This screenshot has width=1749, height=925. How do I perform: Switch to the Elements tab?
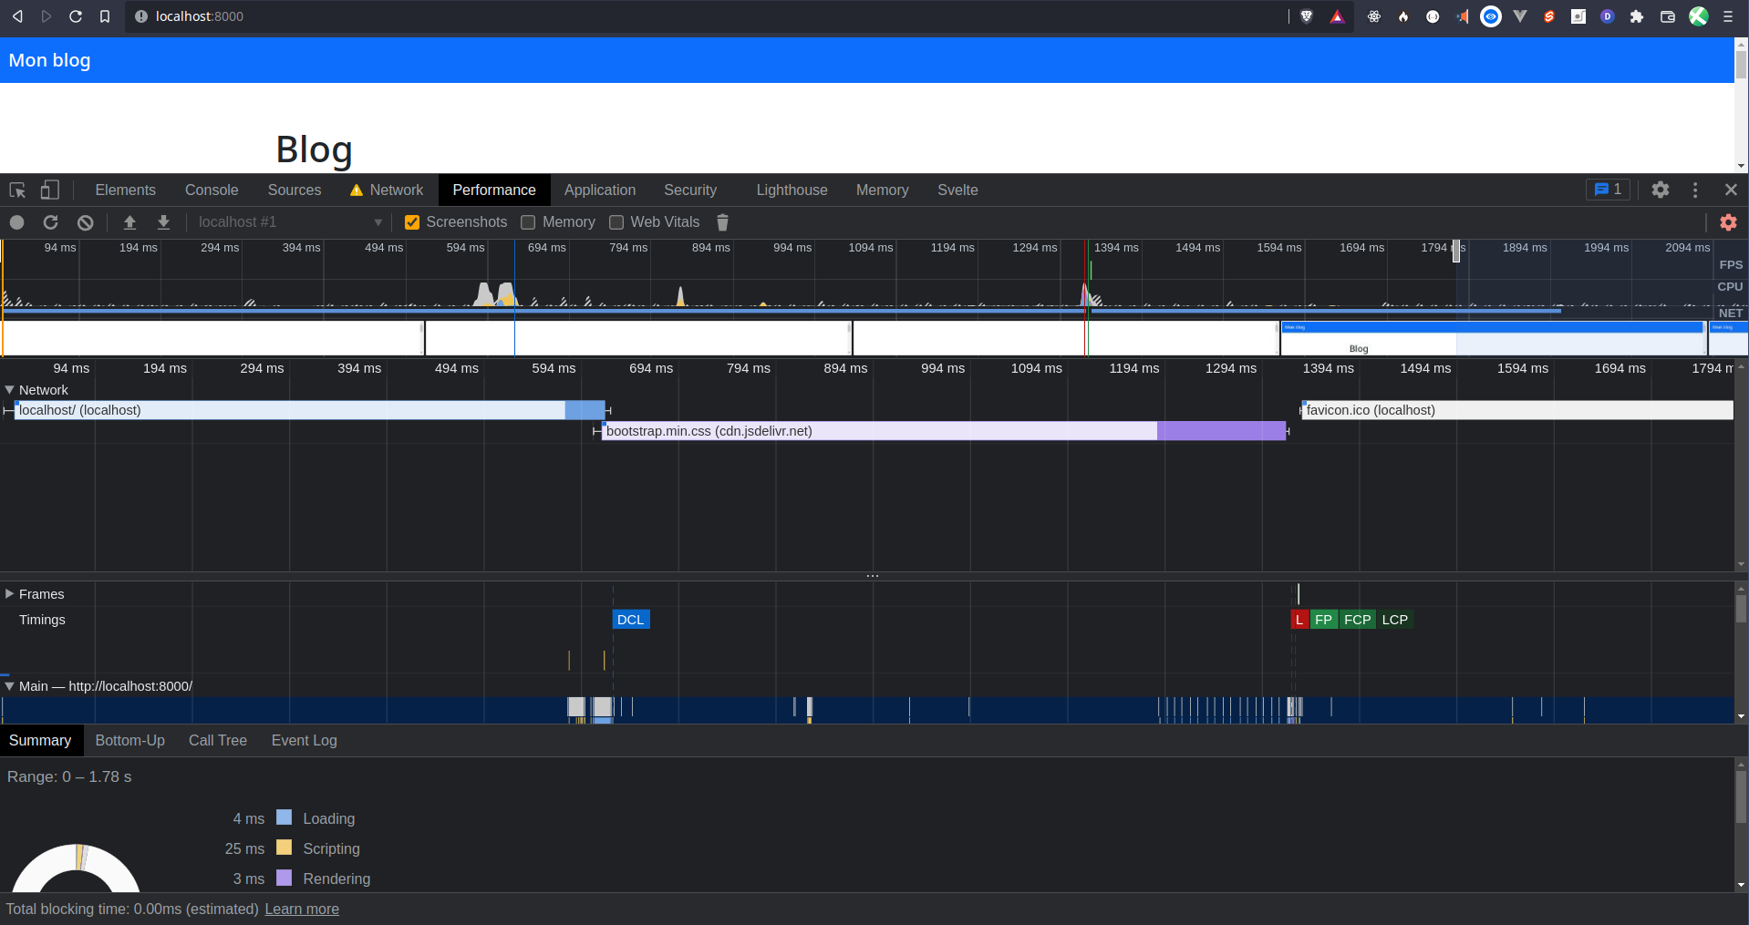(x=126, y=190)
